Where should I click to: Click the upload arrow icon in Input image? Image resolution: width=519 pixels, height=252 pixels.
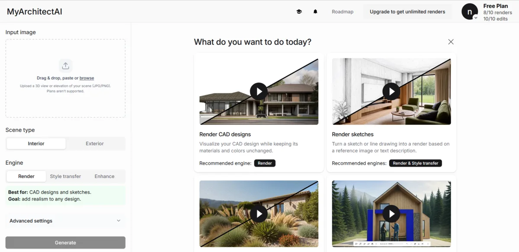click(65, 66)
